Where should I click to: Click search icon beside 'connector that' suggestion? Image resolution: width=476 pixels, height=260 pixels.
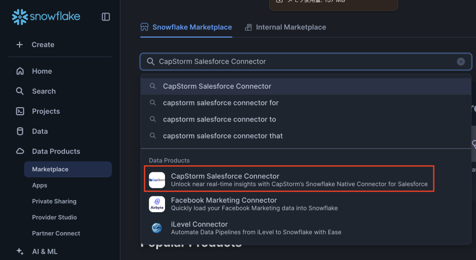[153, 136]
